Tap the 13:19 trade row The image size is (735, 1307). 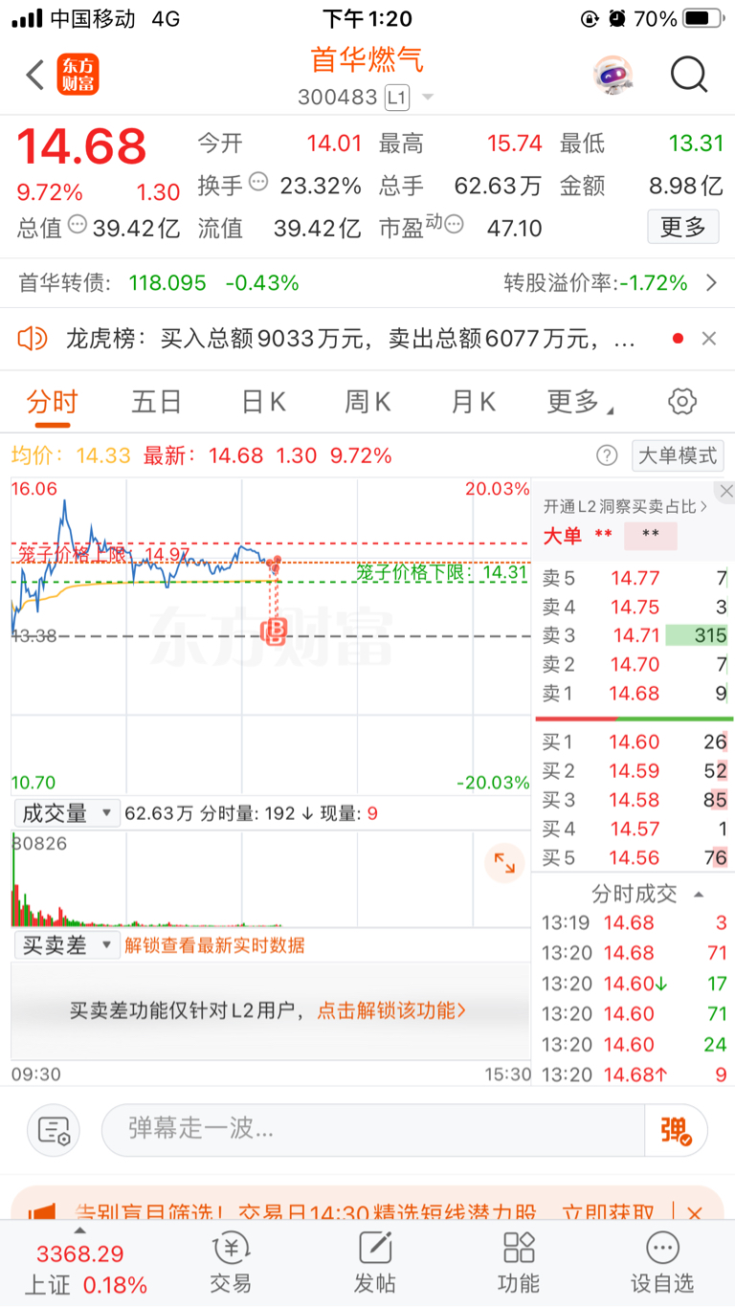tap(634, 923)
